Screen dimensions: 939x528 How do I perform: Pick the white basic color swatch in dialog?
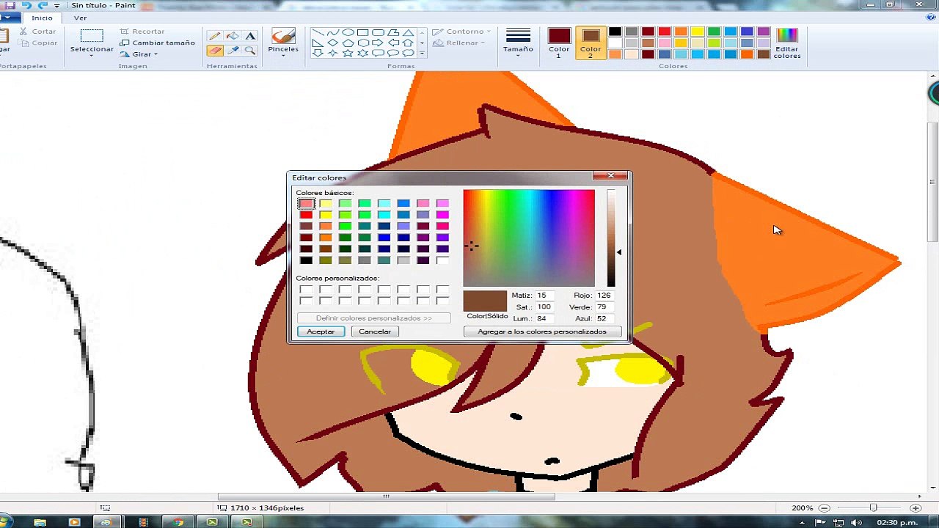pos(442,260)
